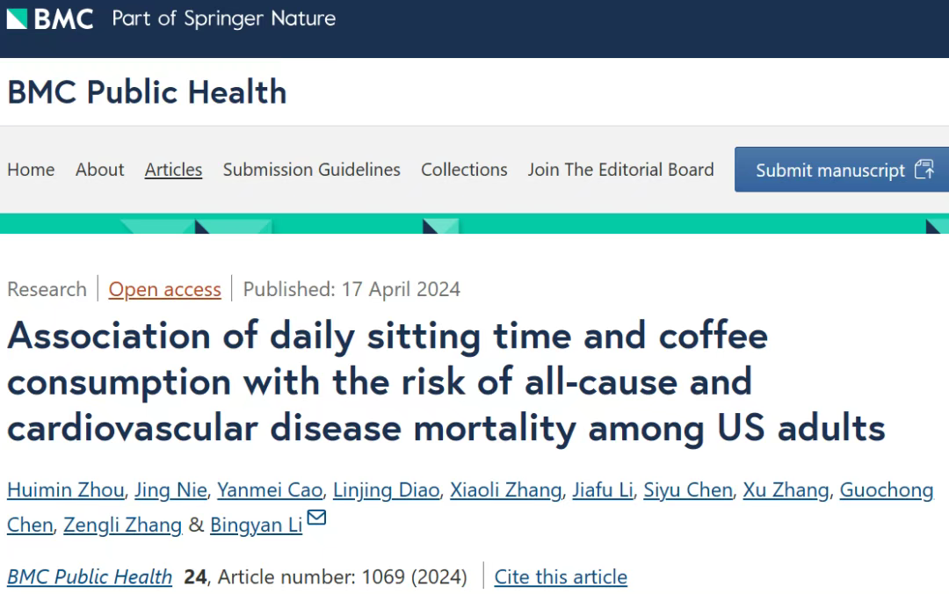Open the Collections menu item
This screenshot has width=949, height=594.
464,170
